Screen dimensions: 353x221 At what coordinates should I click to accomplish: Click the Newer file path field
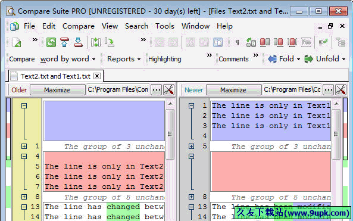292,90
